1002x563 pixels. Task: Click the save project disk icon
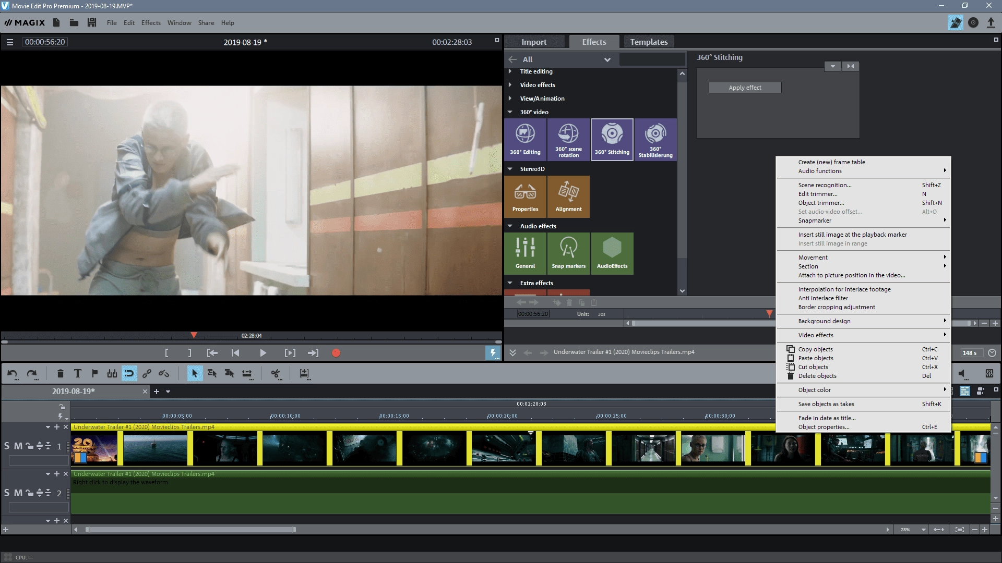point(92,22)
